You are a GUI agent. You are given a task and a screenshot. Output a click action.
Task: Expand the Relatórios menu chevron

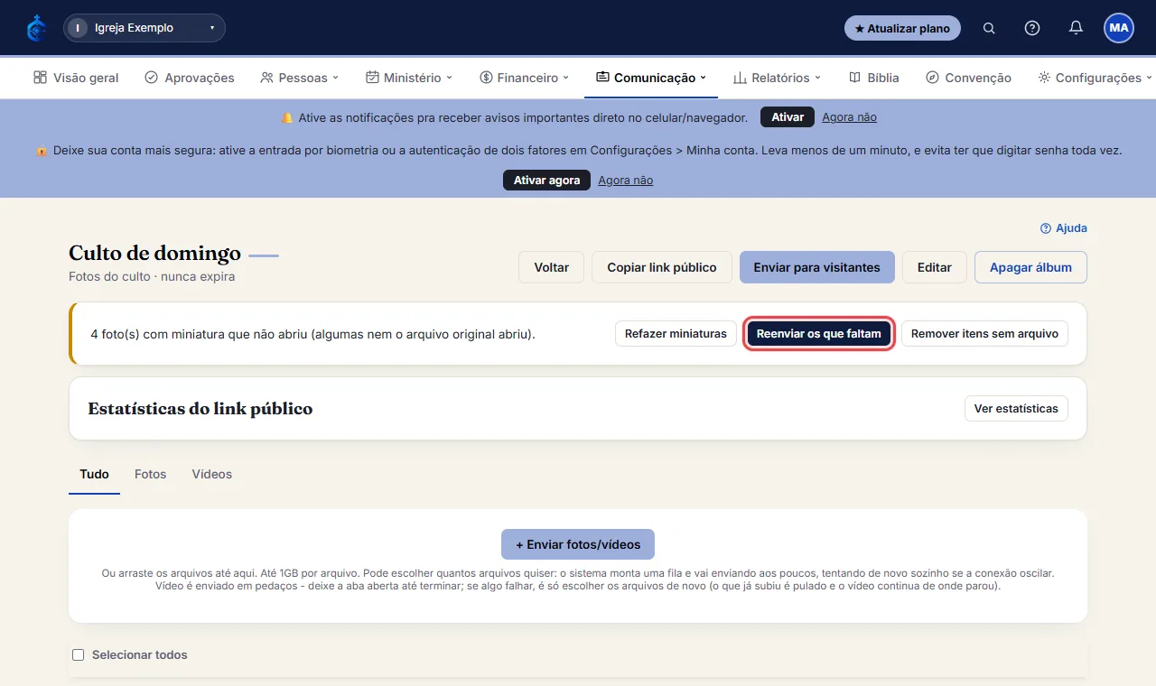[817, 78]
